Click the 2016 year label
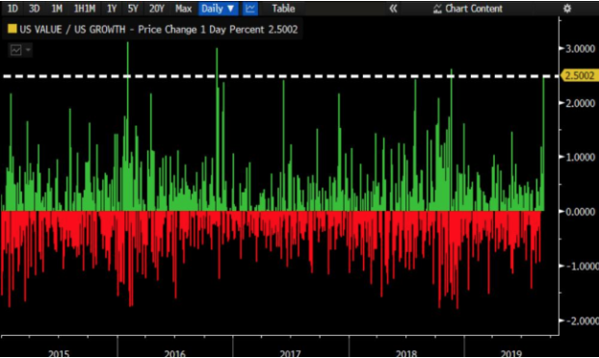Screen dimensions: 599x358 [174, 353]
